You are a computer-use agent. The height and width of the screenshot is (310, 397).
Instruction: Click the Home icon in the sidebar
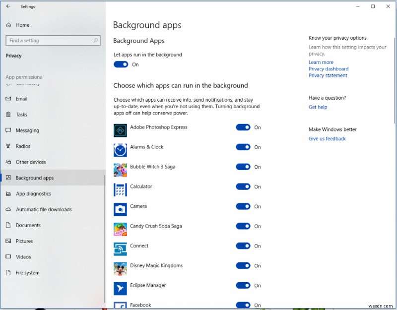(8, 25)
